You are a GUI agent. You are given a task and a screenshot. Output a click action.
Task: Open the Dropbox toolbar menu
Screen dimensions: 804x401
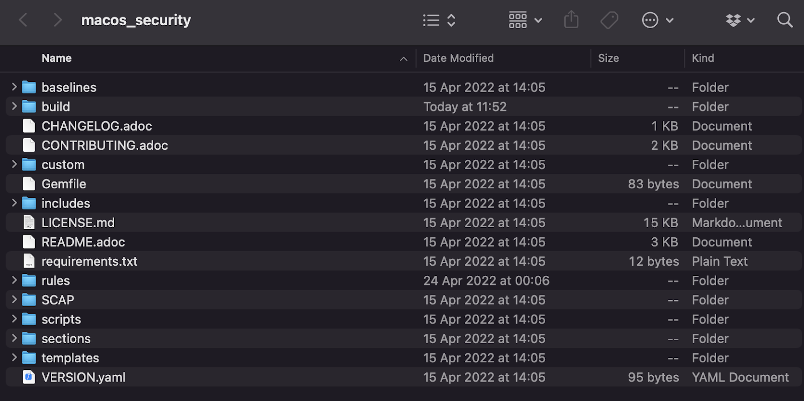[x=740, y=20]
